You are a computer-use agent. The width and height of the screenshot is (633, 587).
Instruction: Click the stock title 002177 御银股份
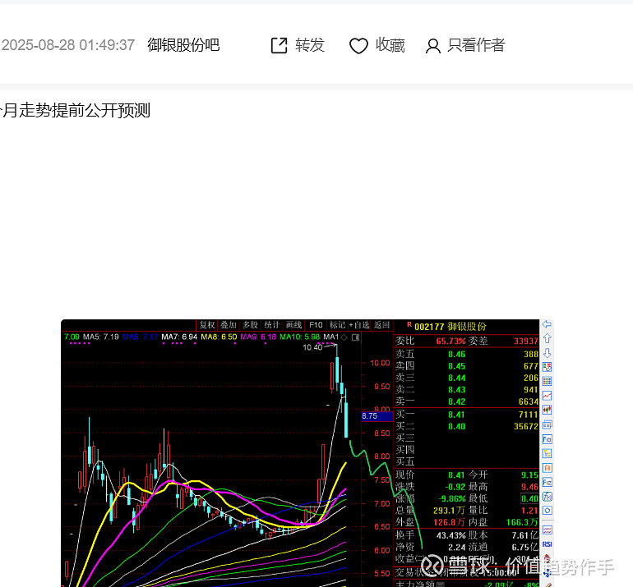click(x=450, y=326)
